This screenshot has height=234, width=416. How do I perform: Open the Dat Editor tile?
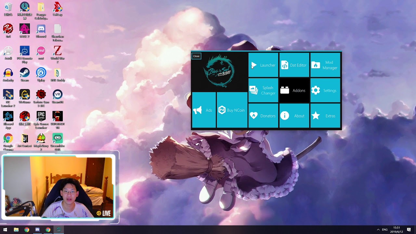tap(294, 65)
